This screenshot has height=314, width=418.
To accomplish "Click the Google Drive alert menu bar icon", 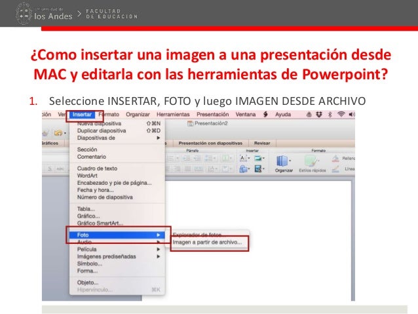I will [x=309, y=115].
